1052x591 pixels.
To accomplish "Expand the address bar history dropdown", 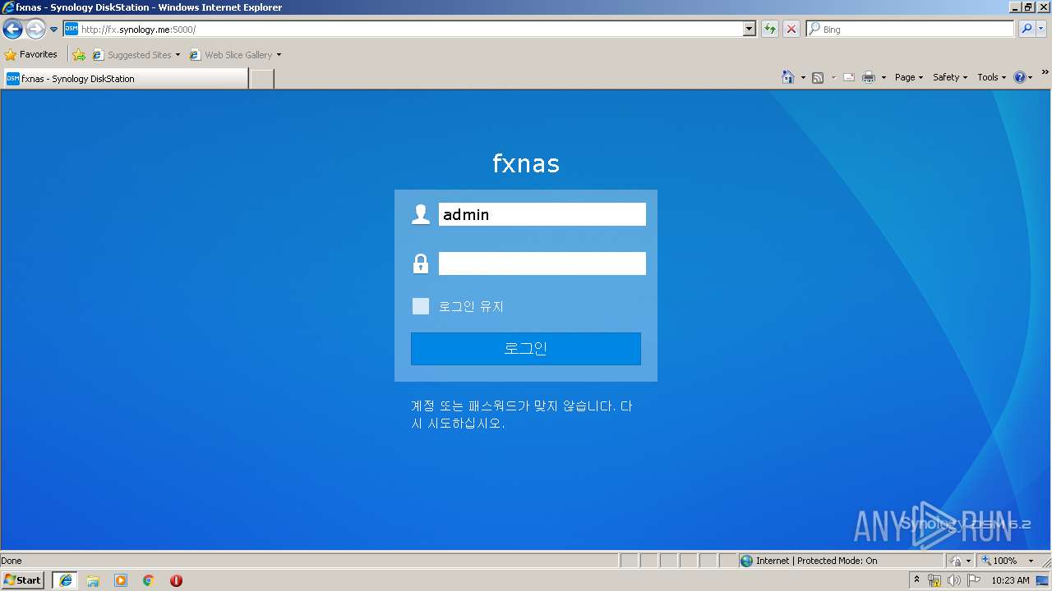I will [750, 30].
